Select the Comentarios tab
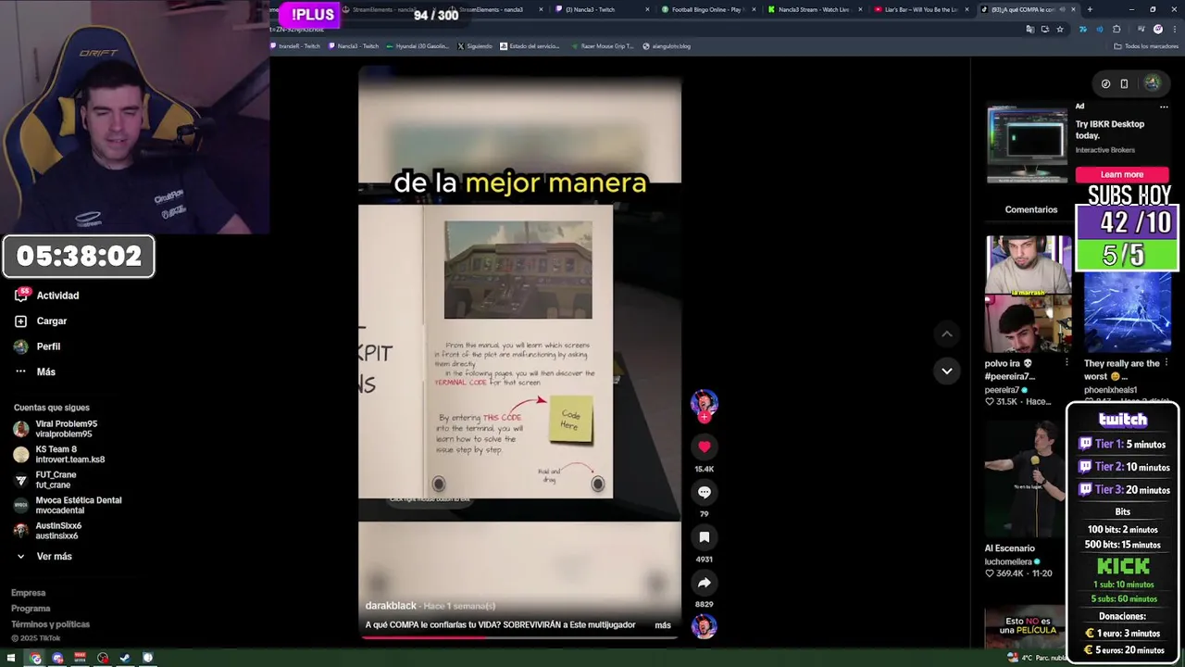This screenshot has height=667, width=1185. (x=1030, y=210)
